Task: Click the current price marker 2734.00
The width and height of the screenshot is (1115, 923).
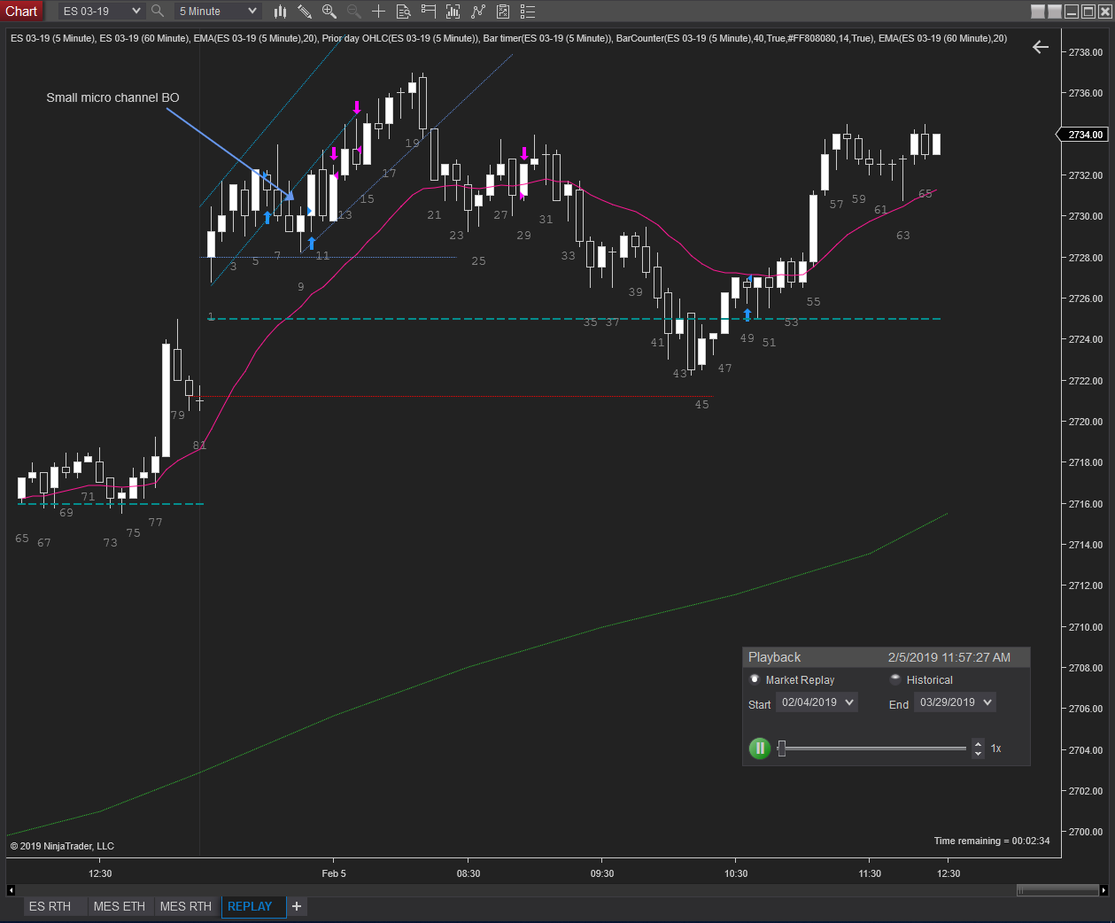Action: click(x=1083, y=135)
